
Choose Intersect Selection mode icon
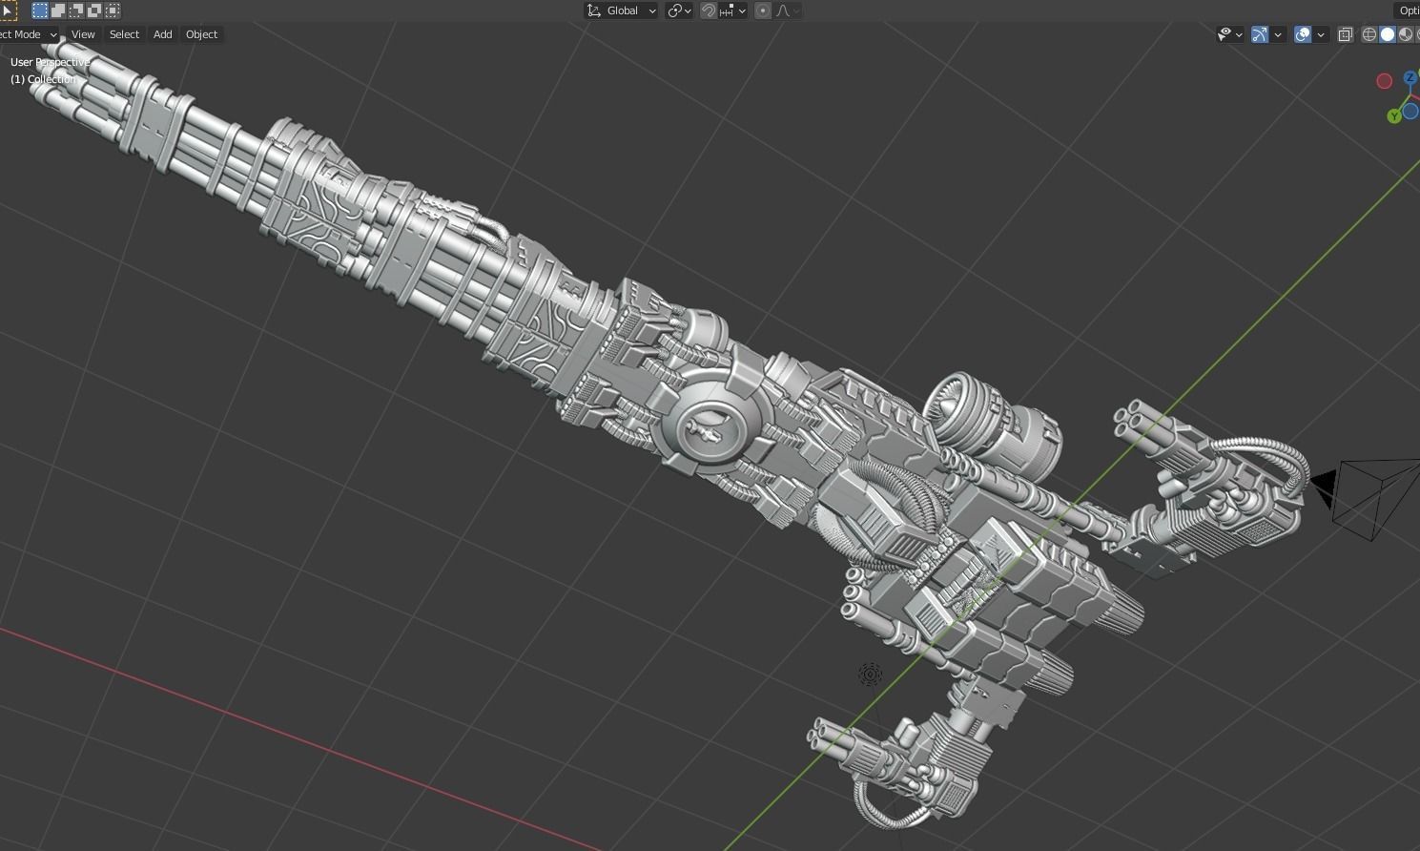click(113, 10)
